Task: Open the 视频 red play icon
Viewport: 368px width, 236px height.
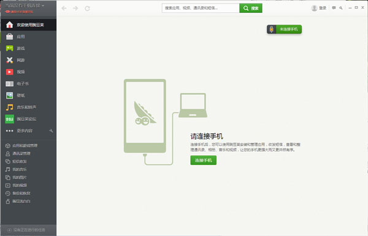Action: tap(9, 72)
